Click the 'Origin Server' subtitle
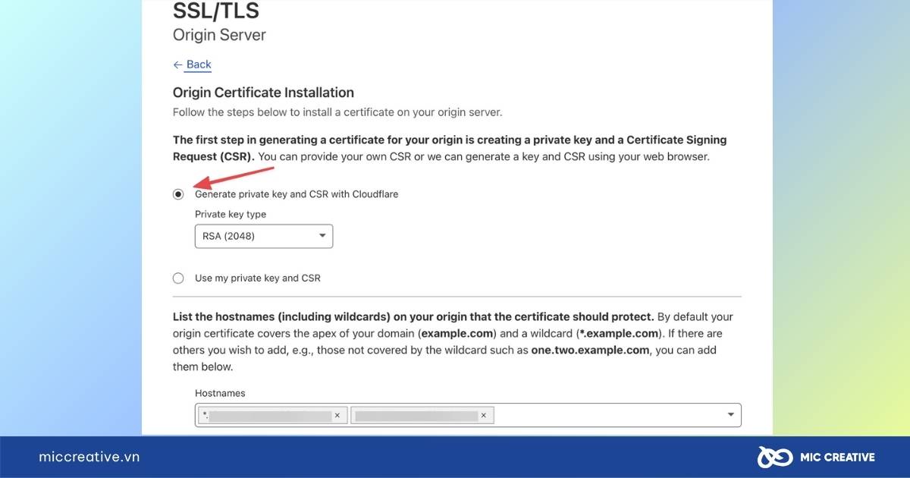 click(219, 35)
